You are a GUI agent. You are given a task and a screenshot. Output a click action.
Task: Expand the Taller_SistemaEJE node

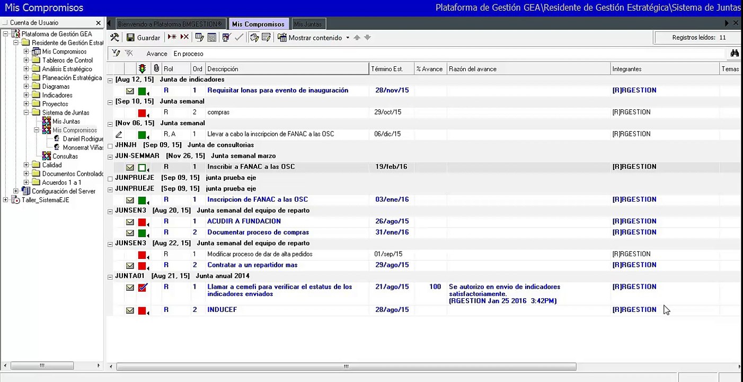click(x=5, y=200)
